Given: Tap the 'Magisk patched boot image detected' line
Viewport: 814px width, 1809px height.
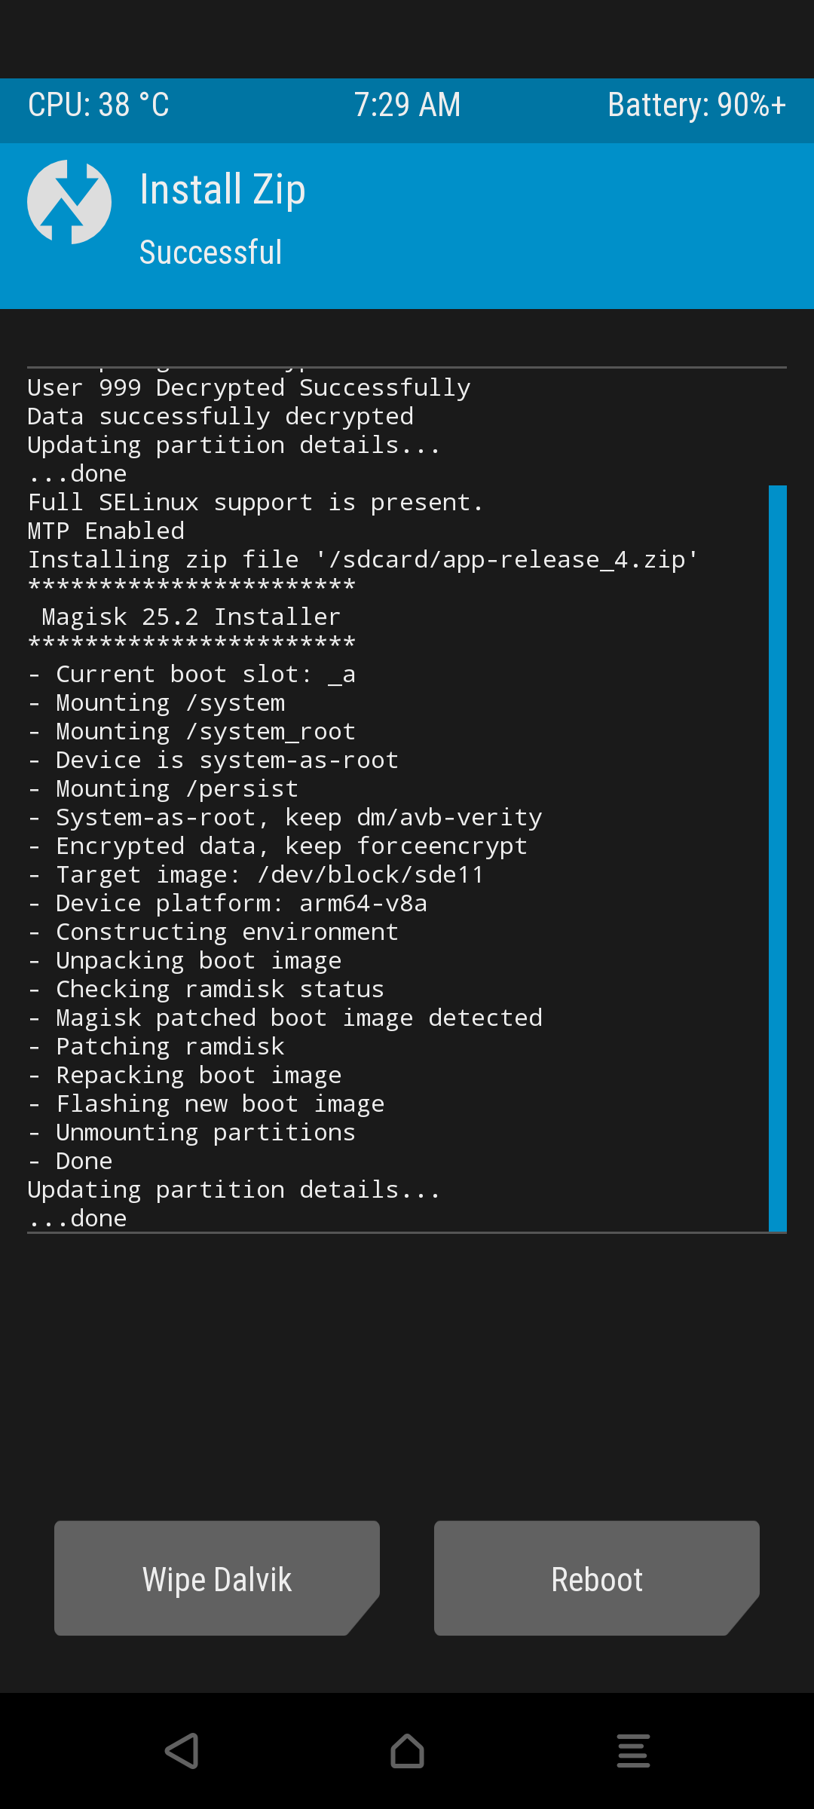Looking at the screenshot, I should coord(285,1018).
